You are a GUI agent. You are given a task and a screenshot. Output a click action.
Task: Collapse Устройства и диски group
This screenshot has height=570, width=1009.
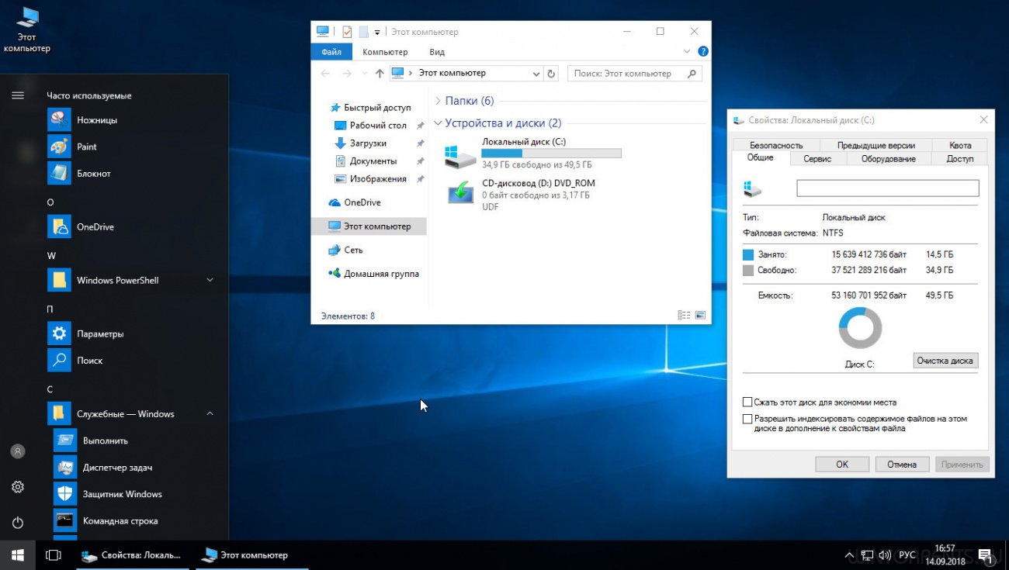tap(439, 123)
